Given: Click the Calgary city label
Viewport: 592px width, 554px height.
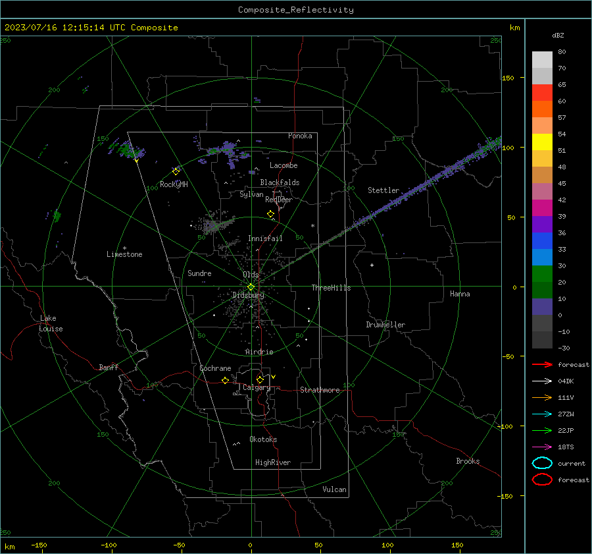Looking at the screenshot, I should coord(257,387).
